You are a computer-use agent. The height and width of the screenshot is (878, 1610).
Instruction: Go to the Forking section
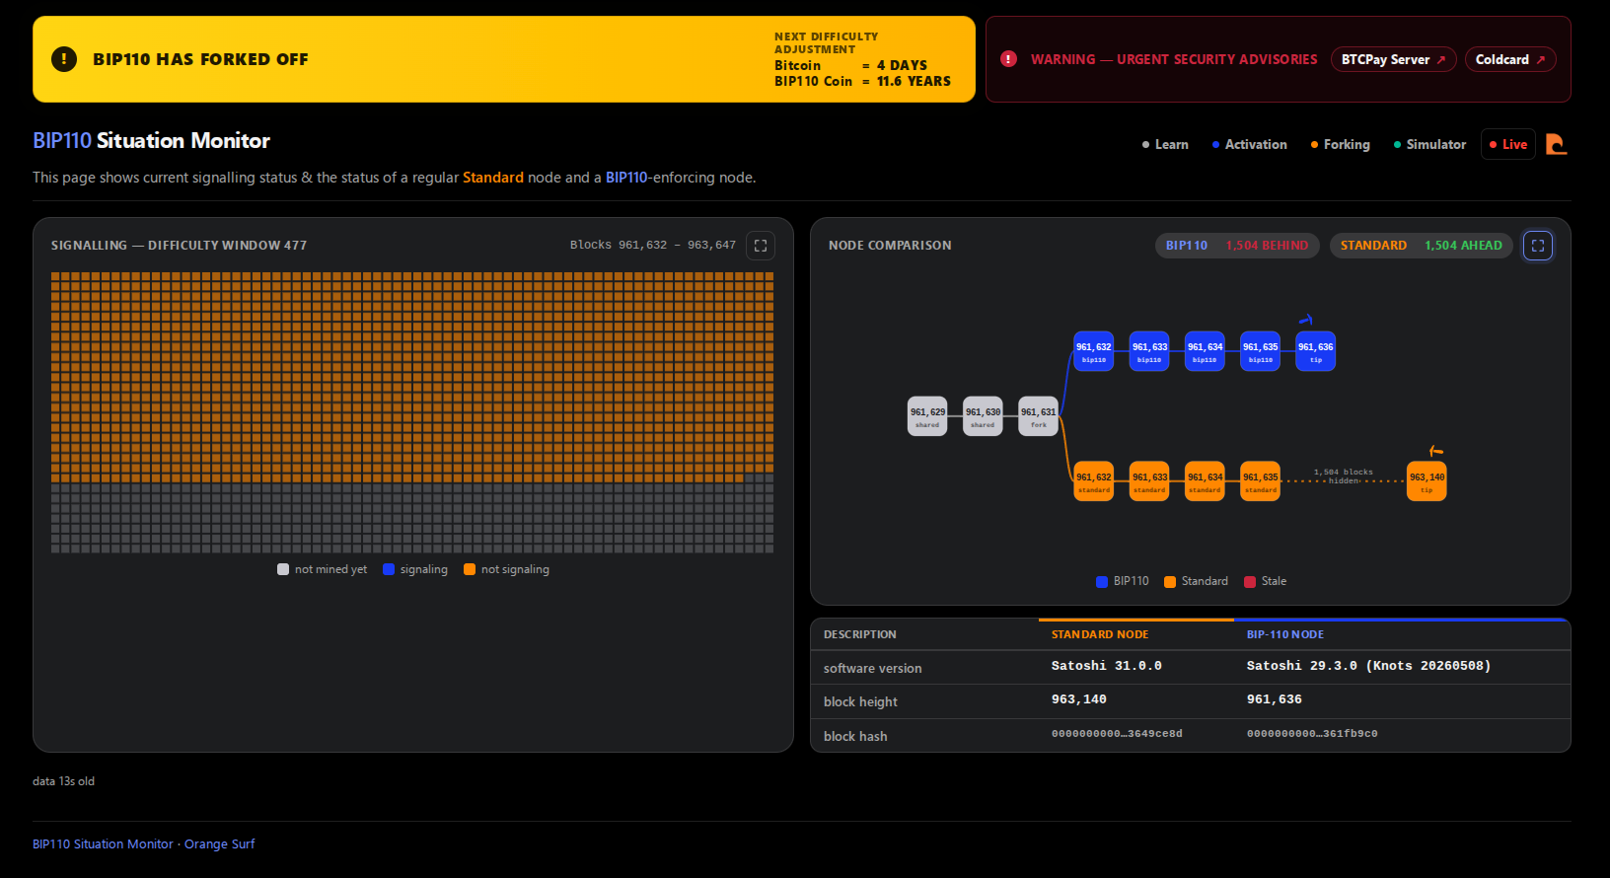(1340, 144)
